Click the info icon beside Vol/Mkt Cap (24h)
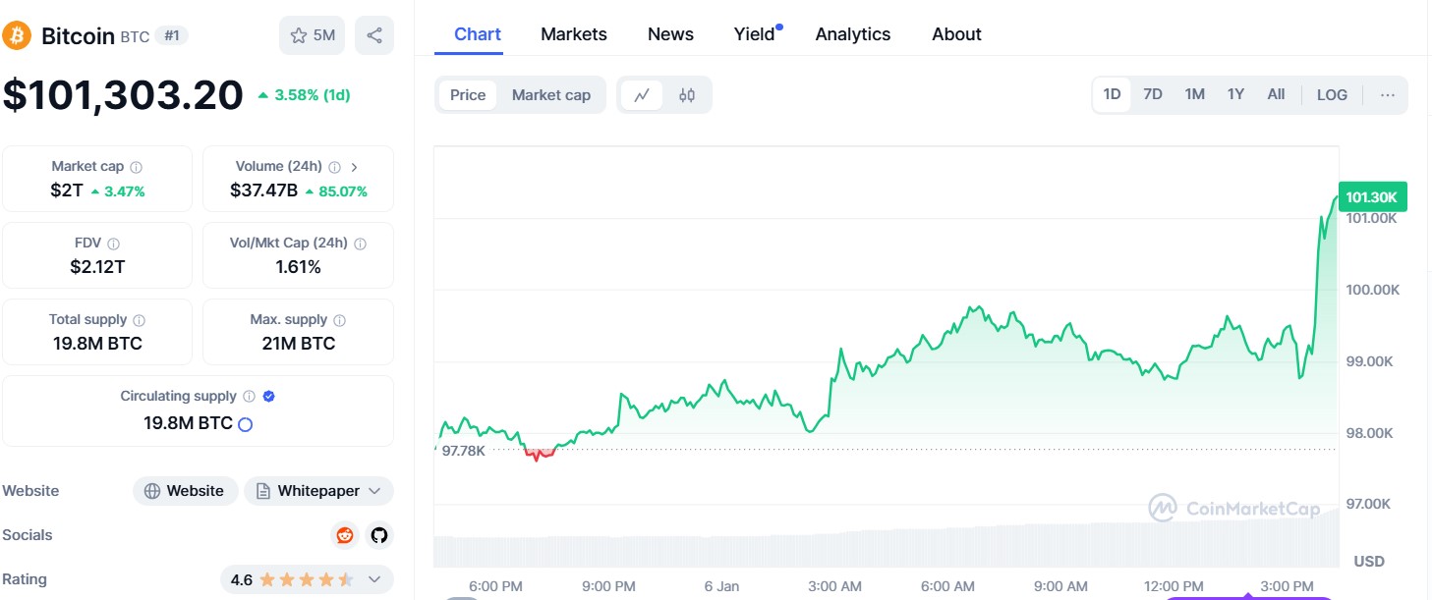 [x=360, y=244]
